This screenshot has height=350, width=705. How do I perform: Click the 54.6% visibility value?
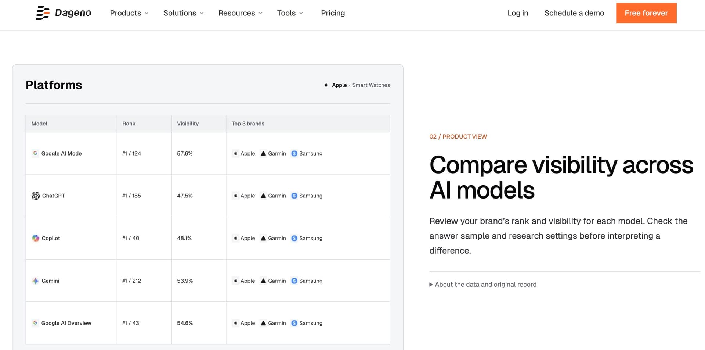[x=185, y=323]
